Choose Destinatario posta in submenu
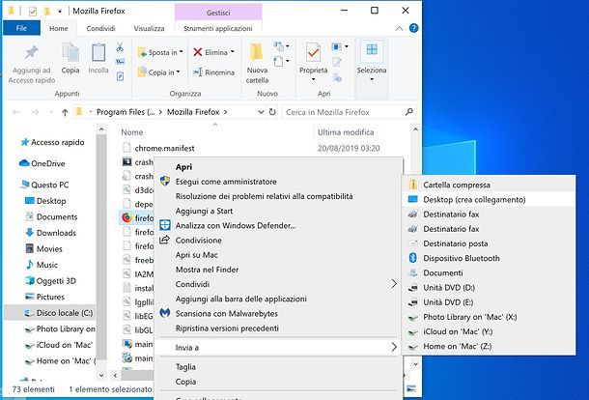Screen dimensions: 589x400 pos(489,243)
